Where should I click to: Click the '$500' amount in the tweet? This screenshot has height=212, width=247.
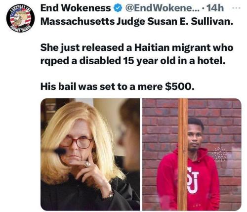(178, 86)
